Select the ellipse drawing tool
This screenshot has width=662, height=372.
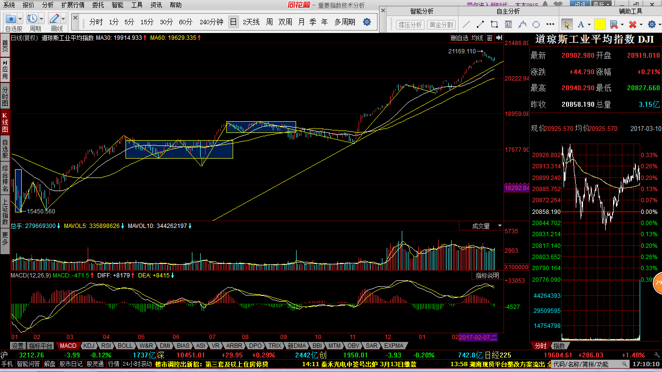coord(536,24)
